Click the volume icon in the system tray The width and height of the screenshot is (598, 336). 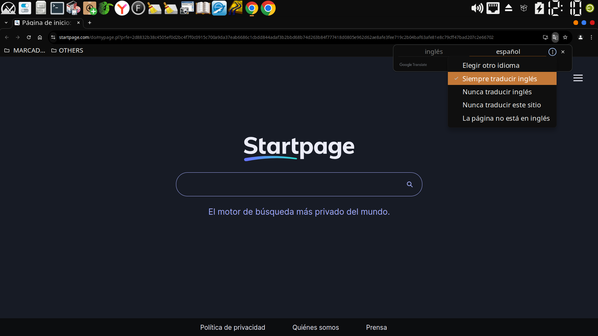(477, 8)
